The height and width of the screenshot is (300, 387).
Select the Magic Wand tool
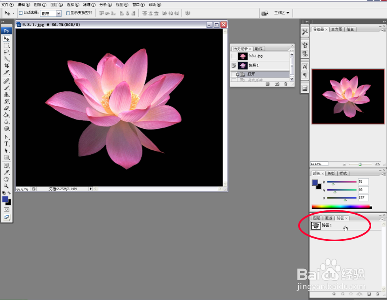6,59
